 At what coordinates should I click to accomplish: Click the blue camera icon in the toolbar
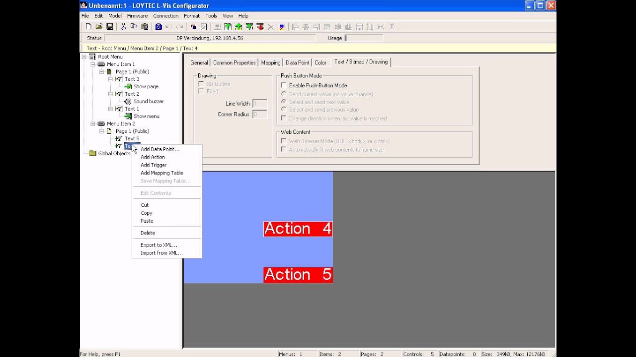(159, 27)
